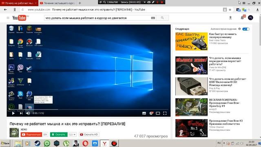Open the XENO channel name link
Image resolution: width=261 pixels, height=147 pixels.
[x=24, y=129]
